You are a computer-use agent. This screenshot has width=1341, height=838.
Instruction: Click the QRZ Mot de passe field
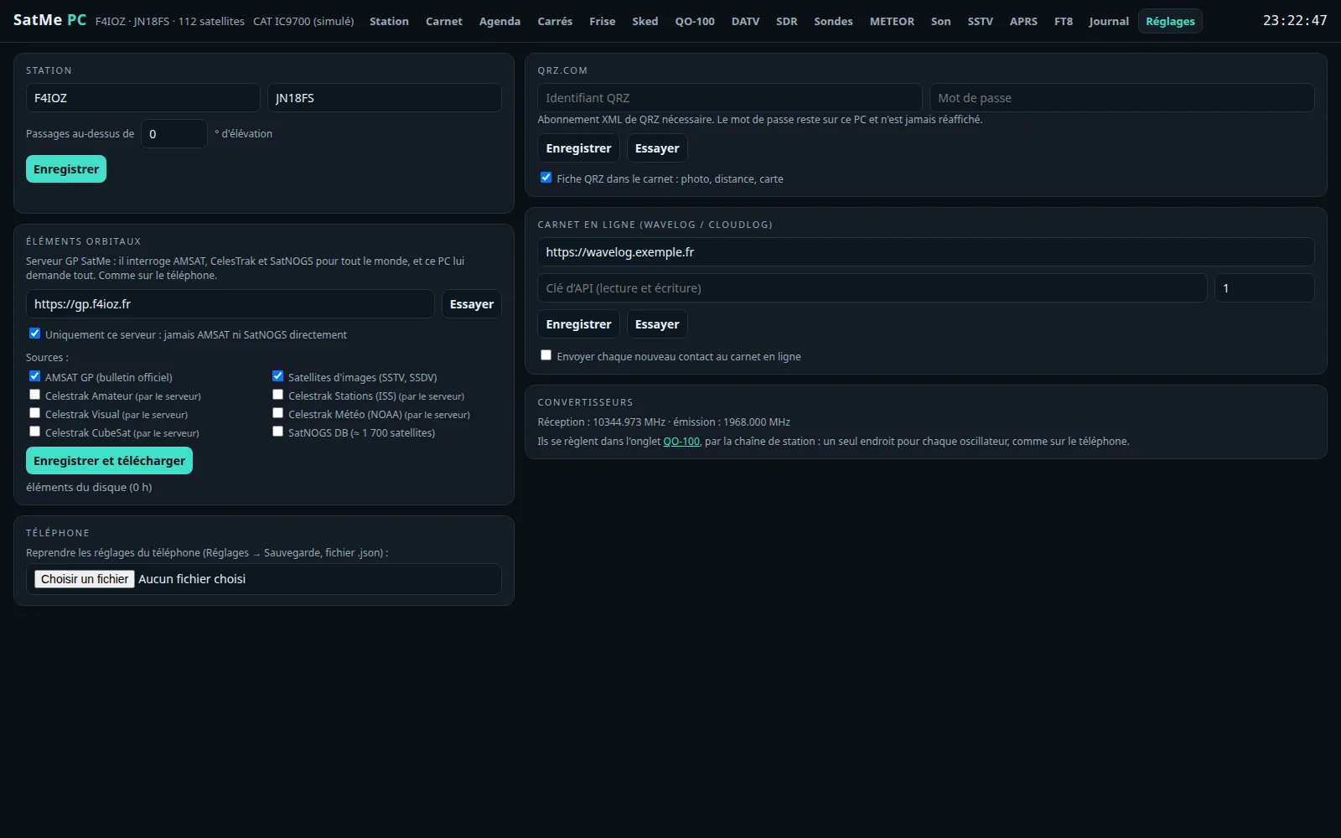[x=1121, y=98]
